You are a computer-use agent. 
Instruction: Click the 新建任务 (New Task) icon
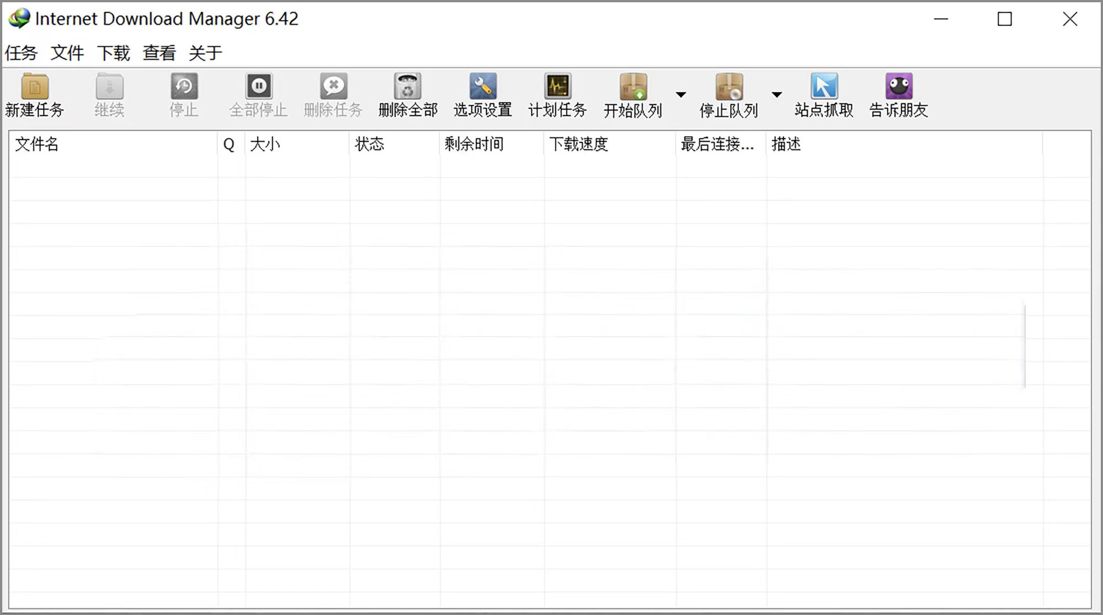point(35,95)
